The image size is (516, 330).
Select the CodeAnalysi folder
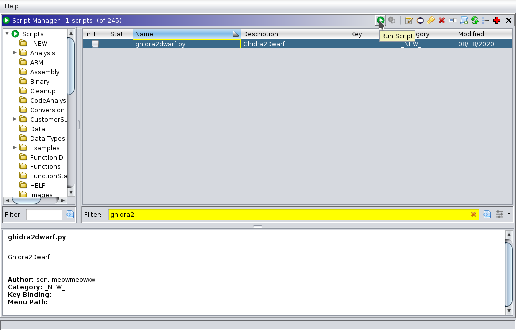coord(49,101)
